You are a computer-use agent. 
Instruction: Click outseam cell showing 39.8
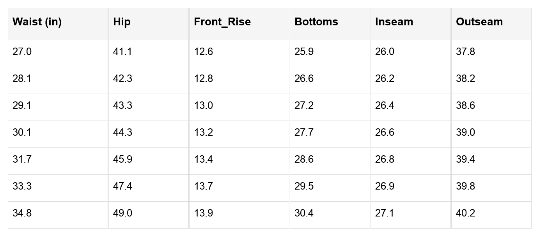click(491, 188)
